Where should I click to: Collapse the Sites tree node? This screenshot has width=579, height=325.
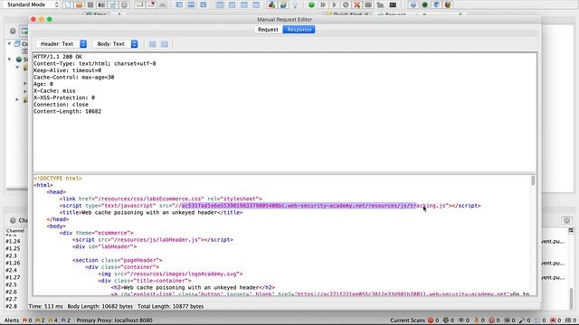(x=9, y=59)
